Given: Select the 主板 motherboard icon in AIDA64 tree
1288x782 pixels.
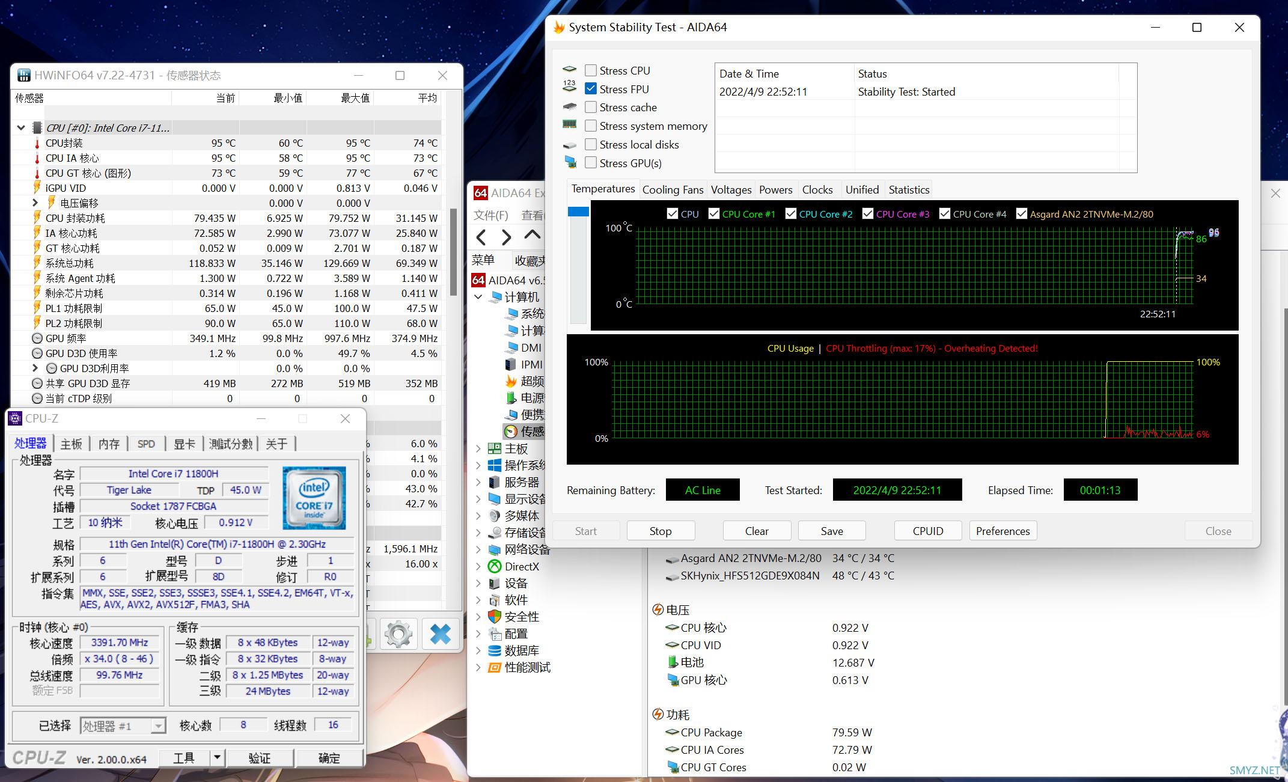Looking at the screenshot, I should (495, 448).
